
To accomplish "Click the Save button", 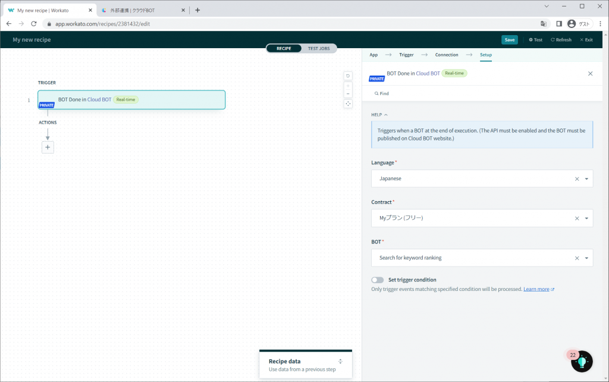I will click(510, 40).
